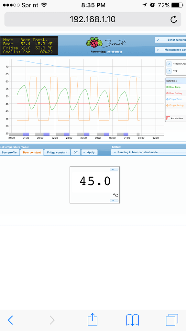Image resolution: width=186 pixels, height=331 pixels.
Task: Click the Running in beer constant mode status
Action: point(148,152)
